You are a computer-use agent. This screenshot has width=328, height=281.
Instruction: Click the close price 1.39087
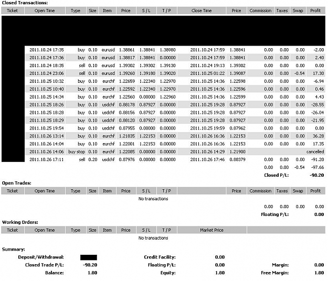click(x=237, y=73)
